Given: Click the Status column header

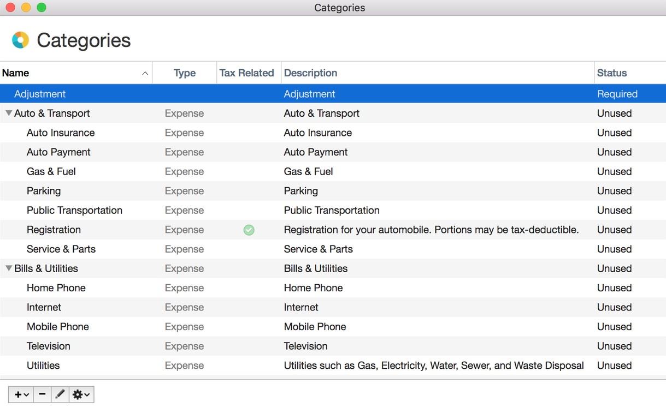Looking at the screenshot, I should (611, 73).
